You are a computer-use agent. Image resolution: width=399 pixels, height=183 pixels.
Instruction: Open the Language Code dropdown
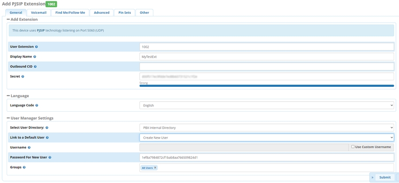coord(266,105)
